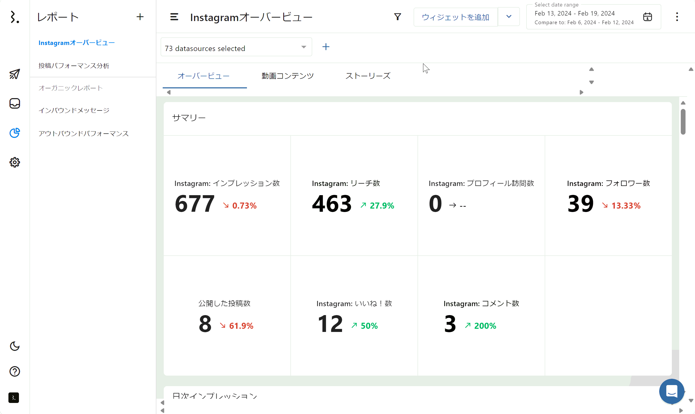Screen dimensions: 695x414
Task: Add datasource filter with blue plus
Action: click(326, 47)
